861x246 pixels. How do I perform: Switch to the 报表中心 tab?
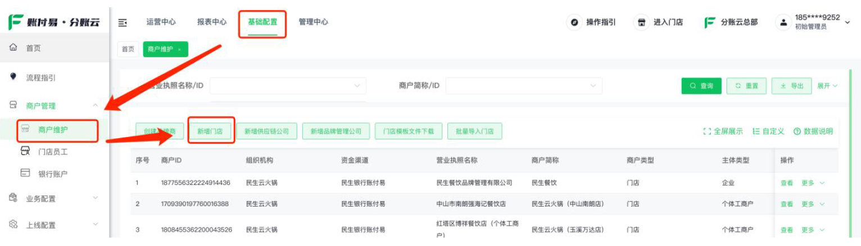(x=212, y=22)
